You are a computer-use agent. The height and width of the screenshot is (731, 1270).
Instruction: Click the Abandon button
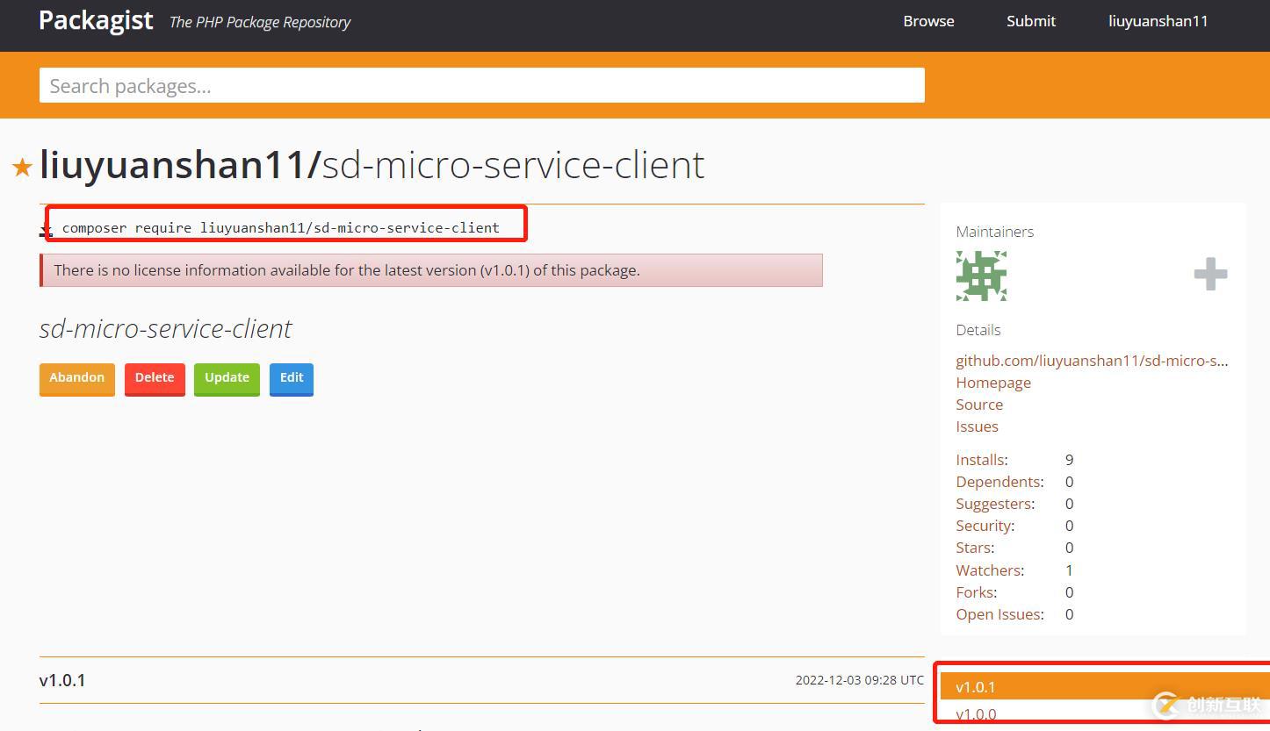pyautogui.click(x=76, y=378)
